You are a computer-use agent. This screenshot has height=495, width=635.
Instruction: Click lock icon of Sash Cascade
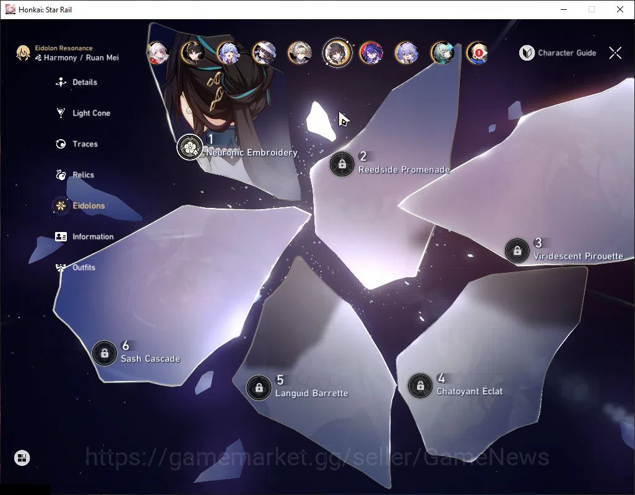105,353
